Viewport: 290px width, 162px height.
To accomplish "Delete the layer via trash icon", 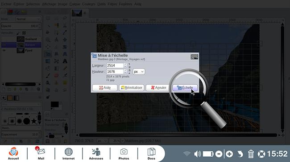I will (x=38, y=89).
